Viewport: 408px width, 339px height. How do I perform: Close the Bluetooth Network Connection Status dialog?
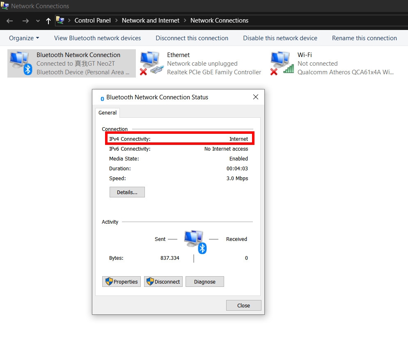[256, 97]
